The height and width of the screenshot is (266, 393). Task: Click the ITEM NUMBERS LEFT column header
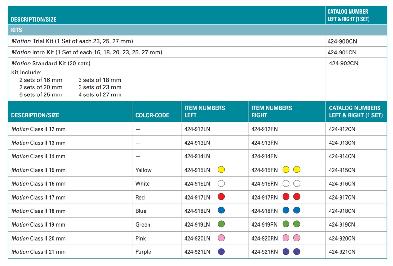point(205,112)
